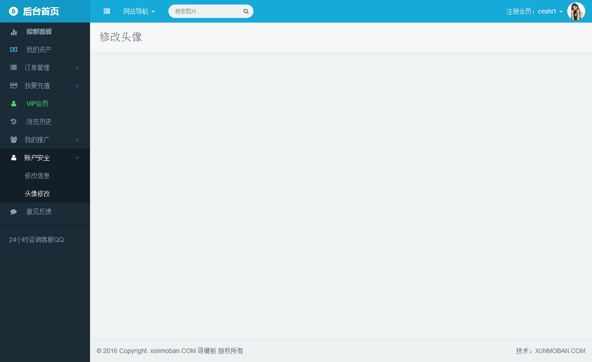Open 控制面板 in the sidebar
The height and width of the screenshot is (362, 592).
click(39, 32)
